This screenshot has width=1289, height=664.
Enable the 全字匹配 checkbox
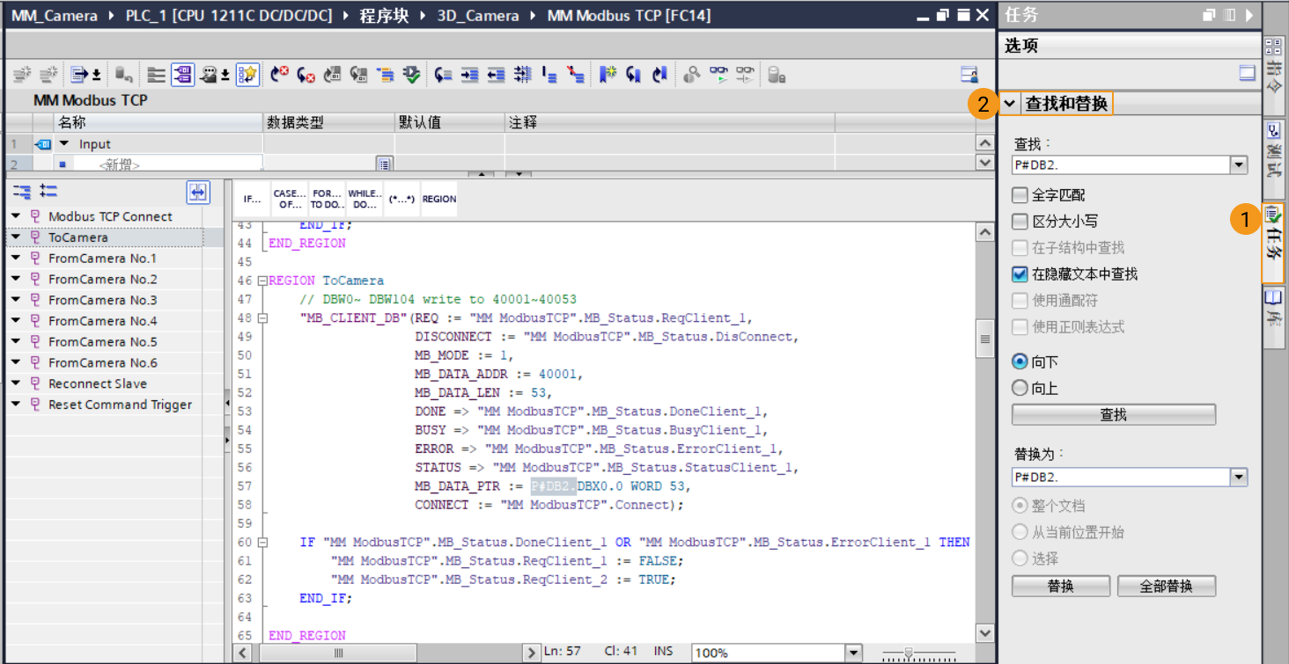[1019, 195]
